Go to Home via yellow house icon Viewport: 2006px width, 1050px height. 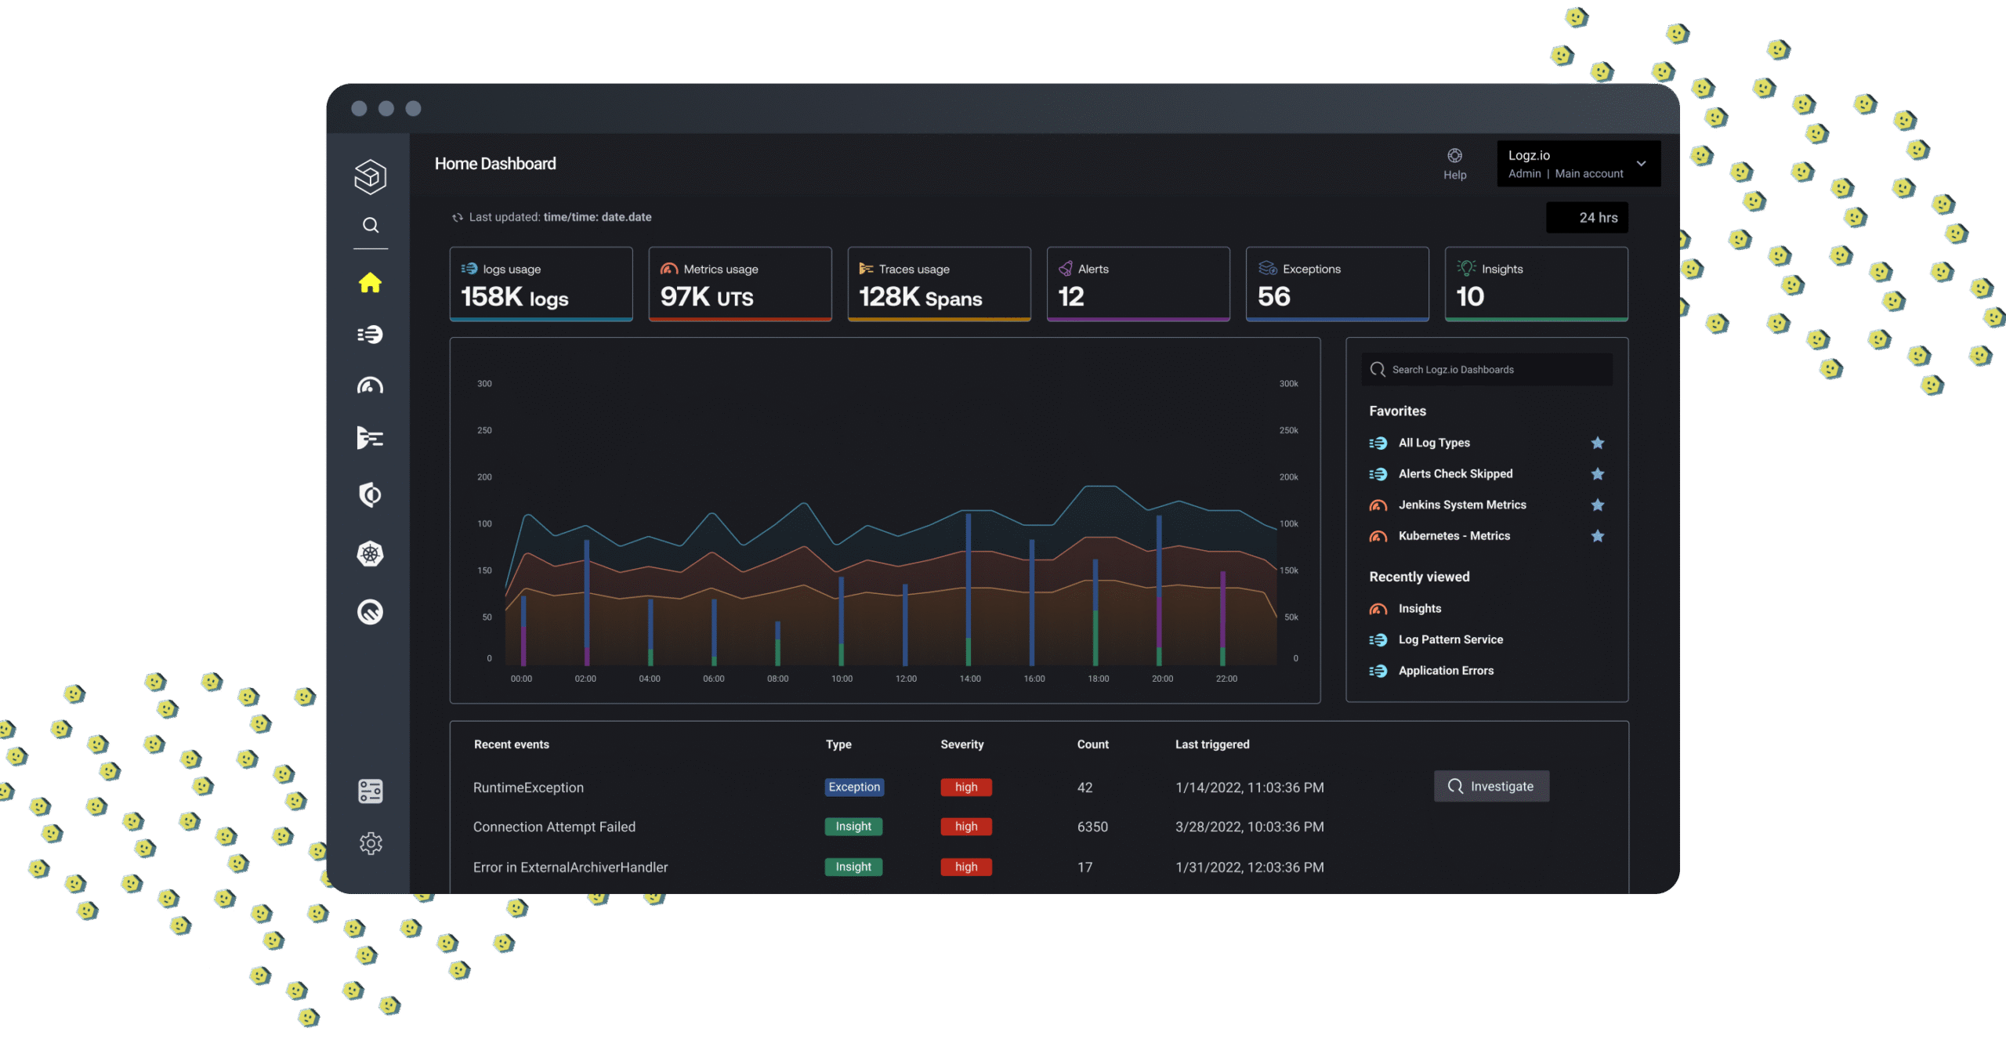point(370,283)
